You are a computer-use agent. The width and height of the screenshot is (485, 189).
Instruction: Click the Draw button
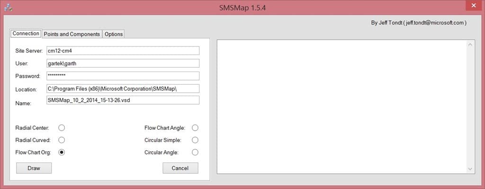coord(34,168)
